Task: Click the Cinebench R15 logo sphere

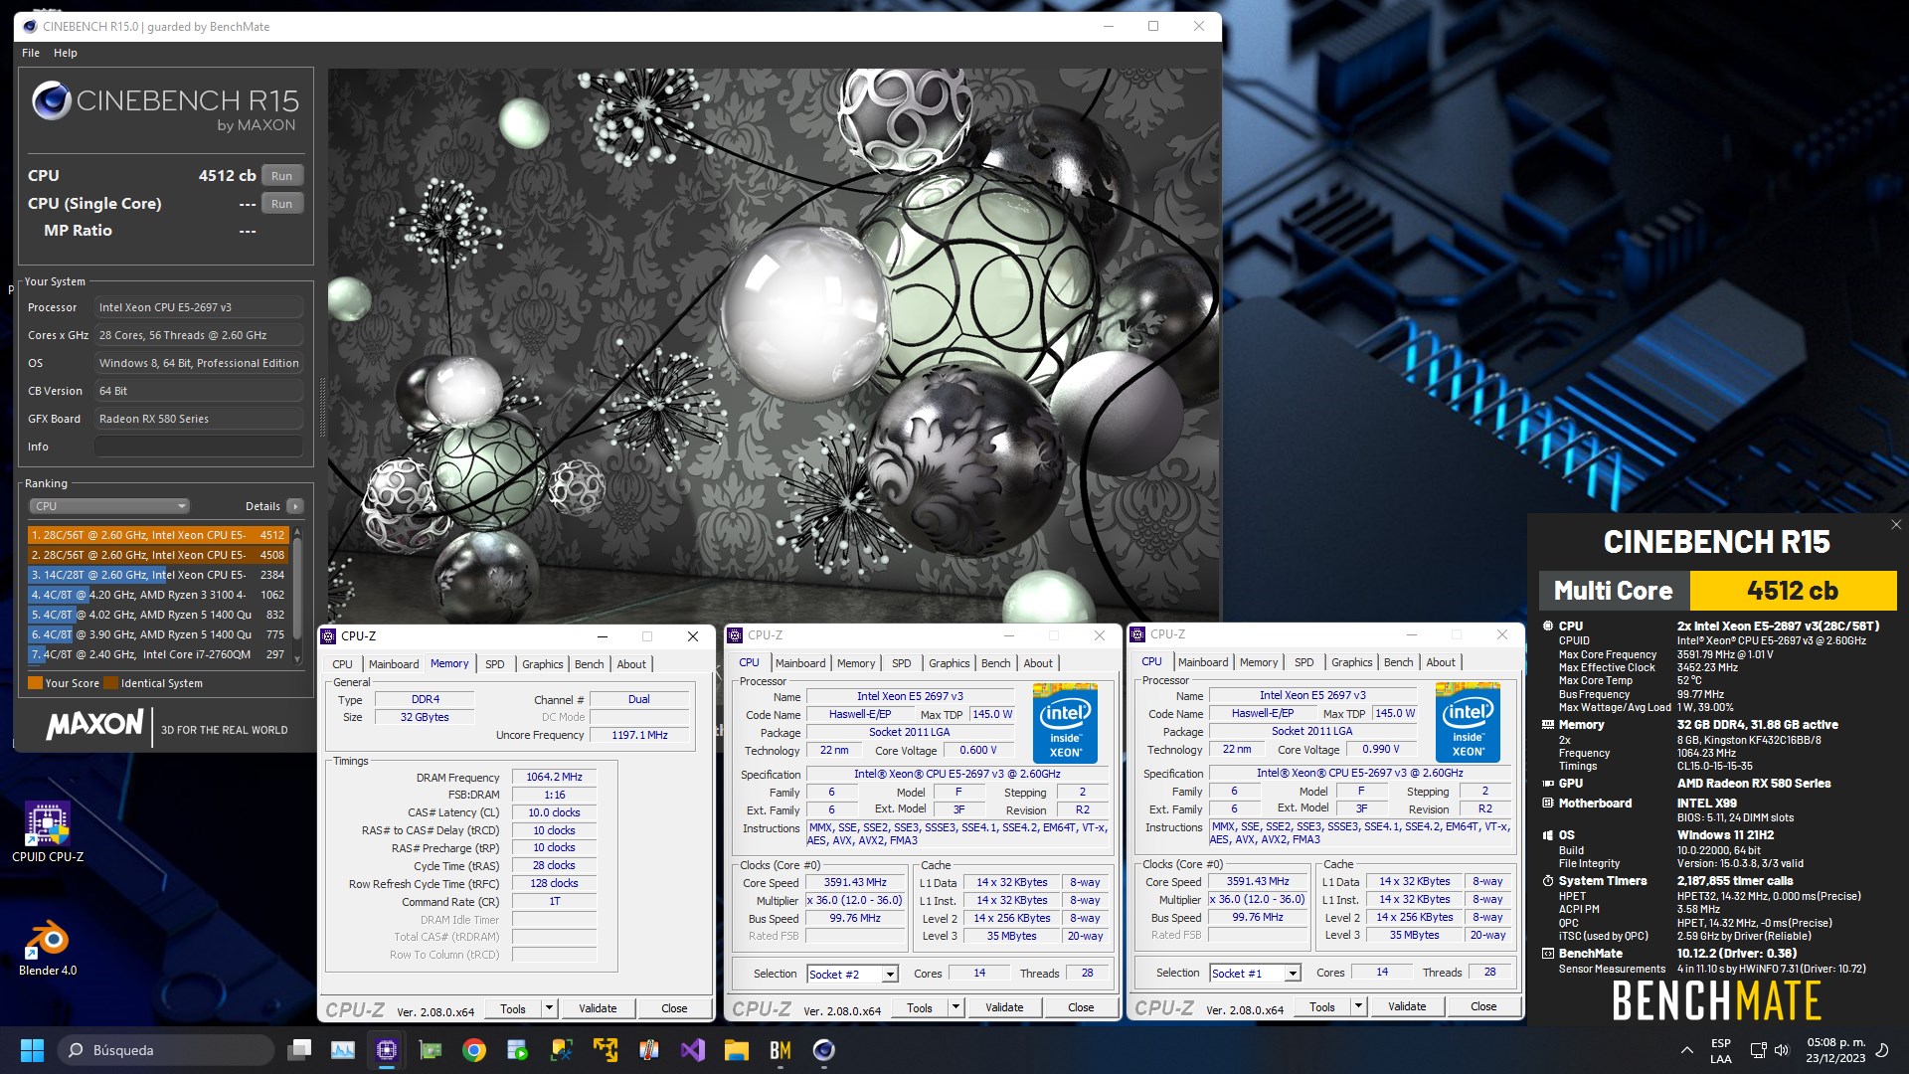Action: [52, 100]
